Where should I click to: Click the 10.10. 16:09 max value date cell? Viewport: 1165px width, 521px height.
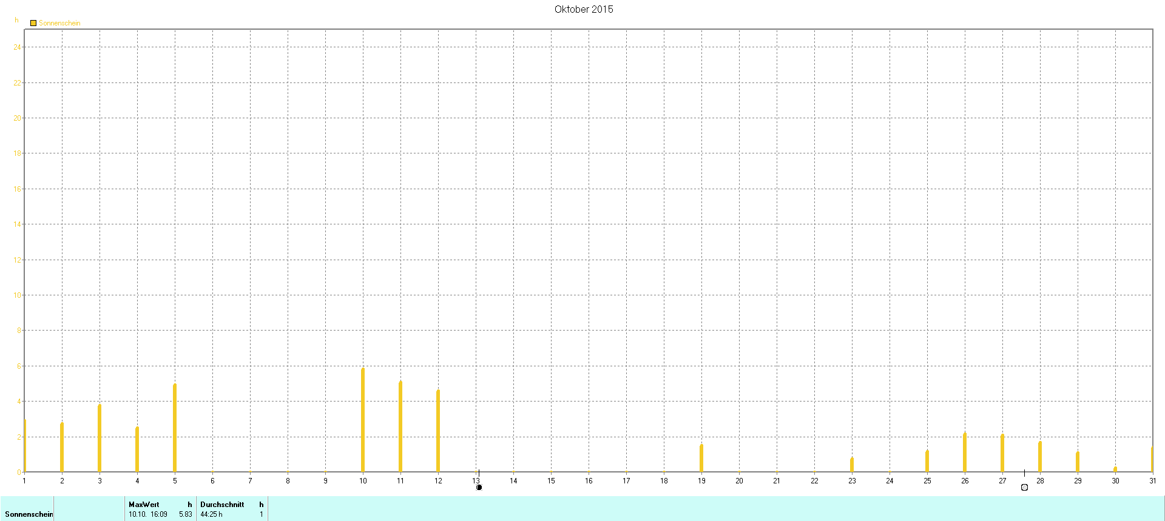click(148, 514)
